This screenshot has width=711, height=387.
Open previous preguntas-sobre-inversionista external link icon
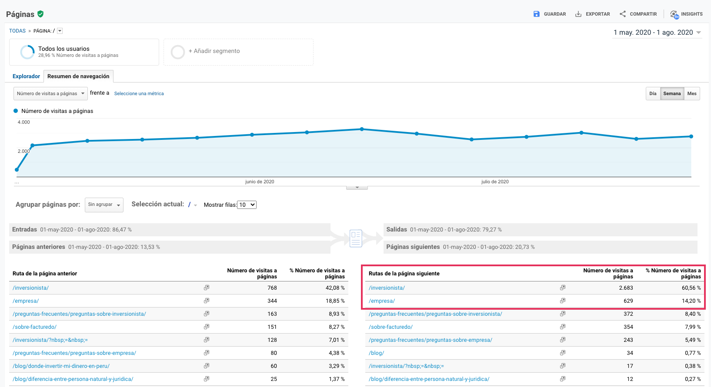click(207, 314)
